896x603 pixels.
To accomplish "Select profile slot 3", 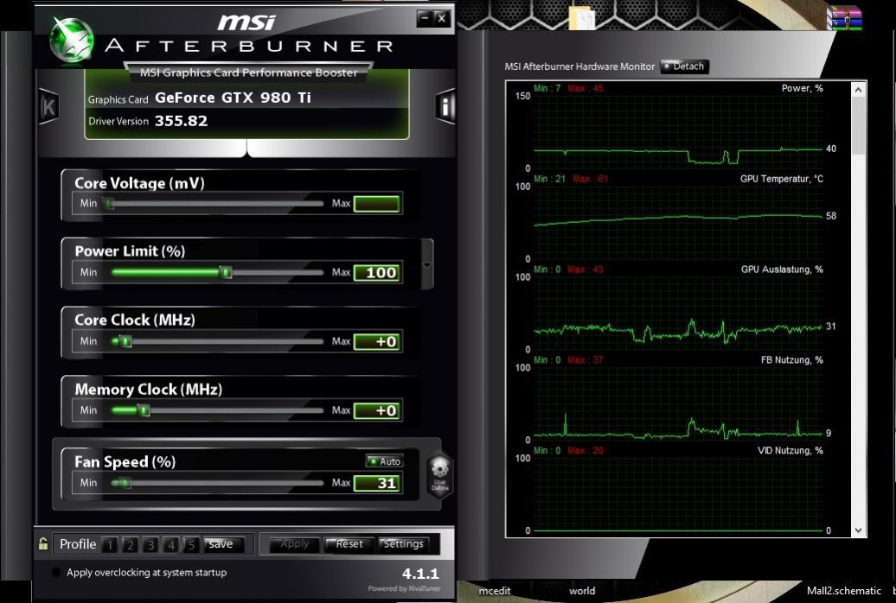I will (150, 545).
